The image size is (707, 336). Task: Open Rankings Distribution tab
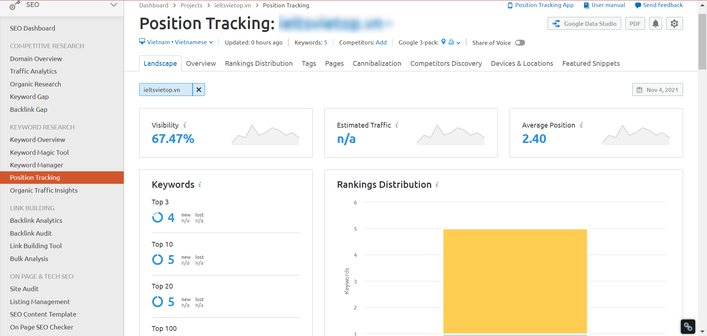[259, 64]
